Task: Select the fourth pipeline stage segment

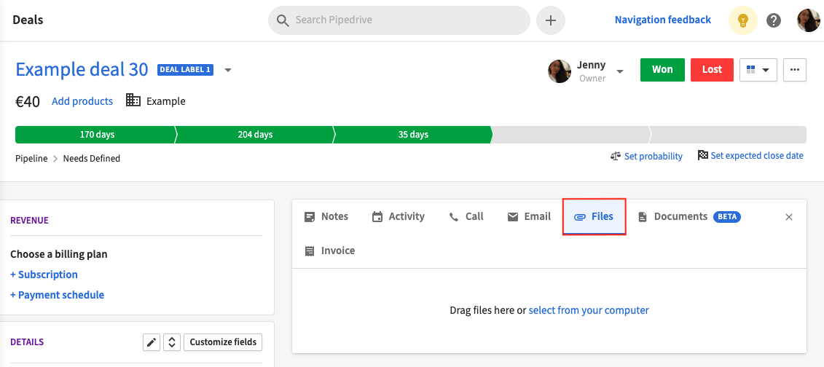Action: (570, 135)
